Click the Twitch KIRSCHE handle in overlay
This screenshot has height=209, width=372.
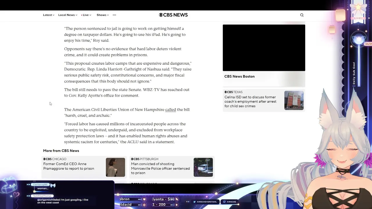click(x=230, y=202)
